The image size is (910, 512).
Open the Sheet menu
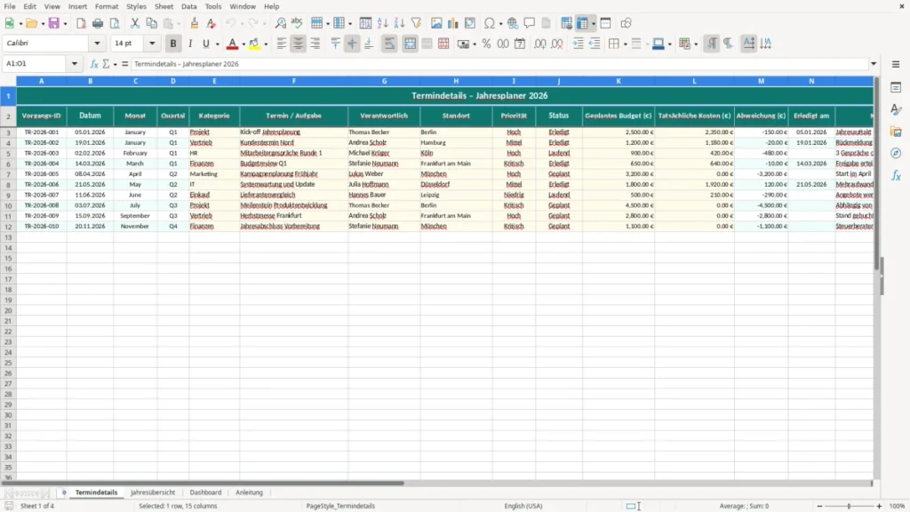tap(164, 6)
